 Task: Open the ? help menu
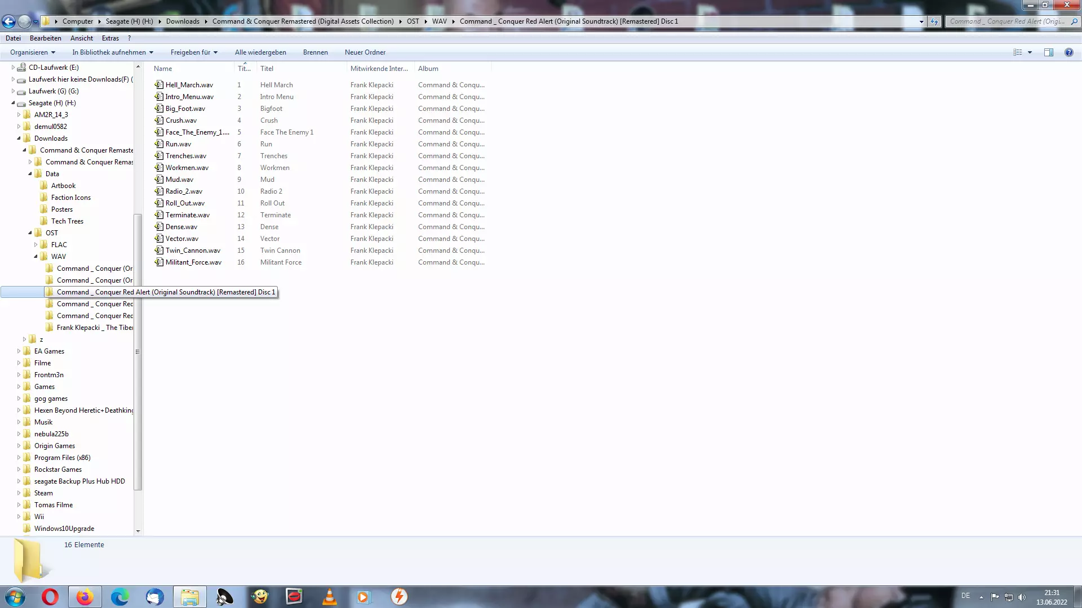point(129,38)
